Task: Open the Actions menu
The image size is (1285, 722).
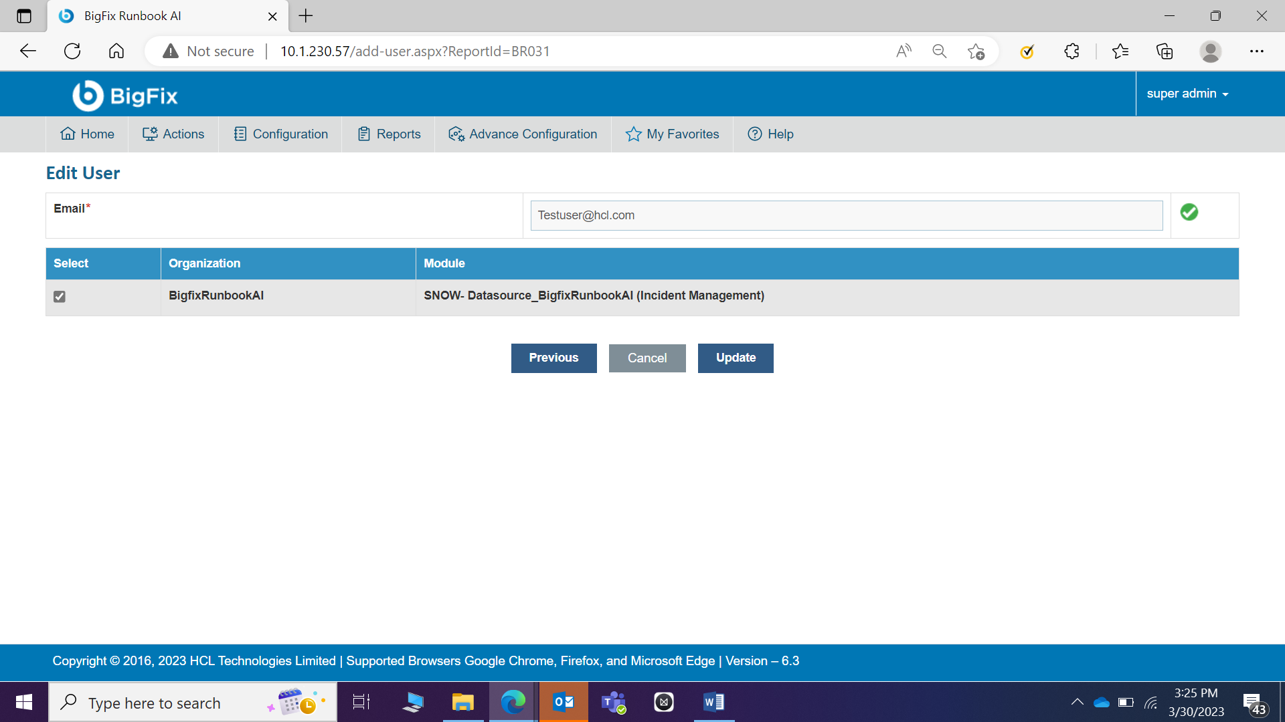Action: pyautogui.click(x=173, y=134)
